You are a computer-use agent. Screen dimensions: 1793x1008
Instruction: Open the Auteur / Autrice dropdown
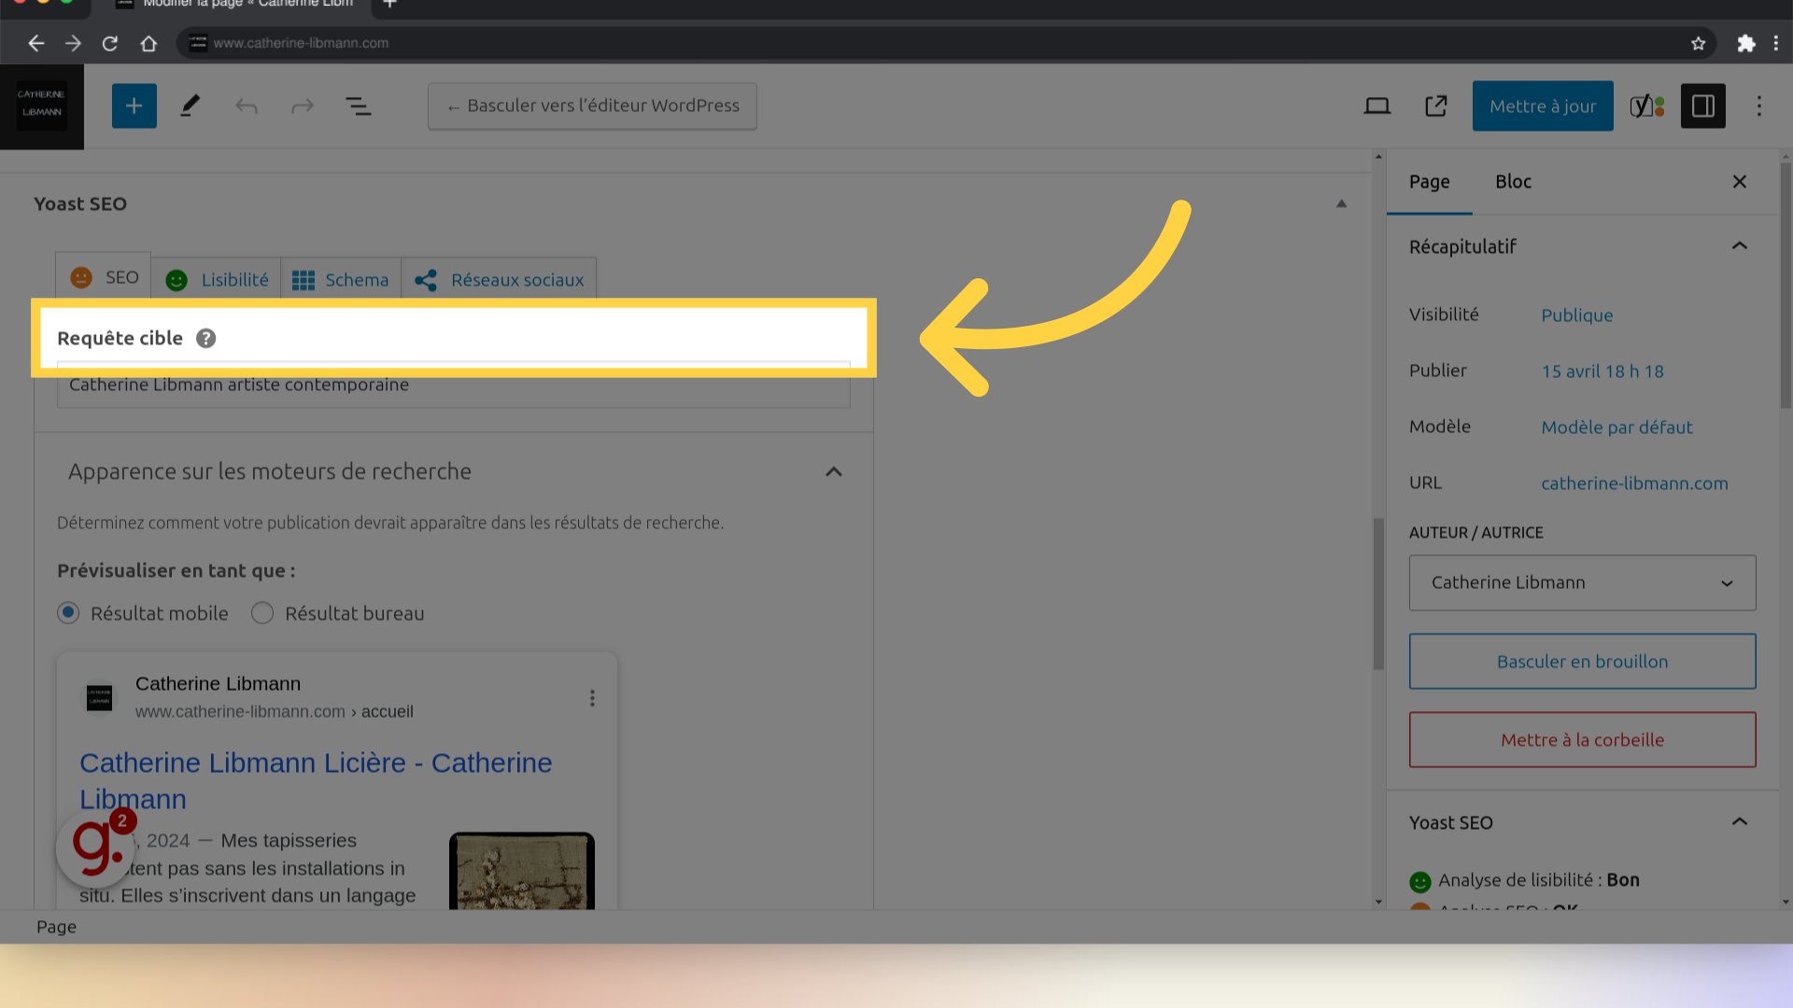pos(1583,583)
